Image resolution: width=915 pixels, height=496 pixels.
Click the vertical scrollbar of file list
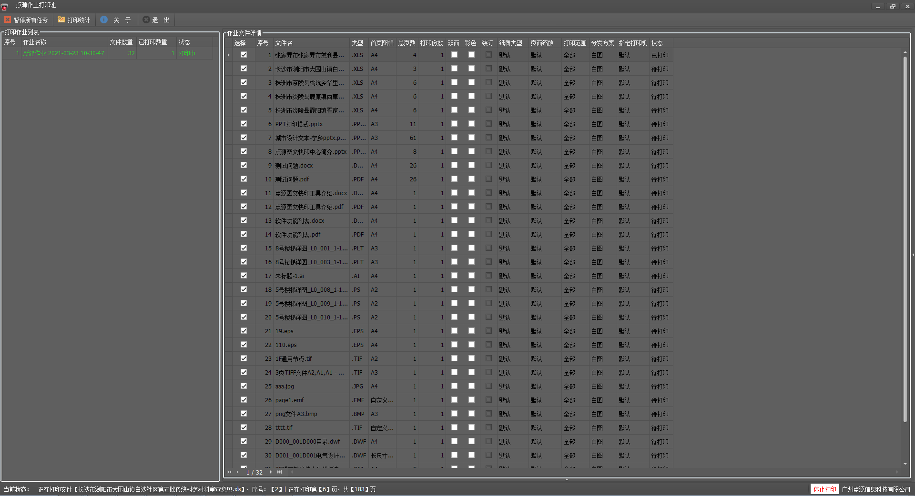[x=905, y=238]
